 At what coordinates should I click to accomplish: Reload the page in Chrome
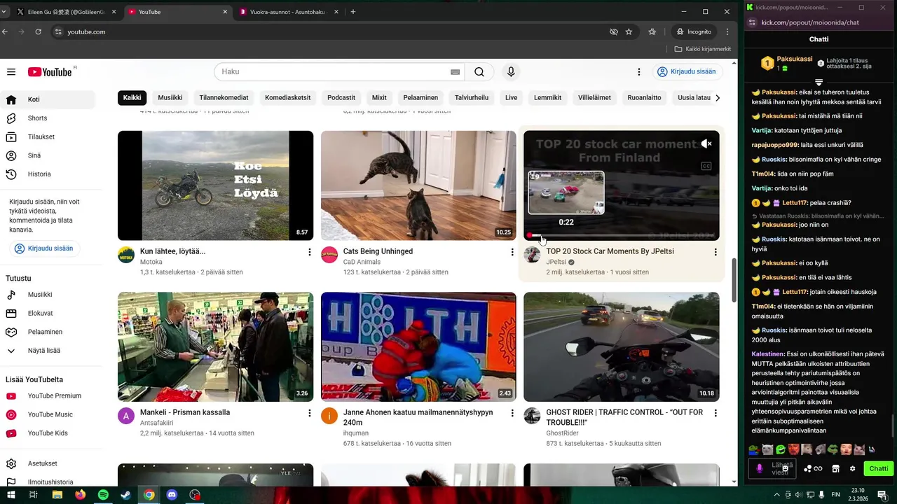point(38,31)
